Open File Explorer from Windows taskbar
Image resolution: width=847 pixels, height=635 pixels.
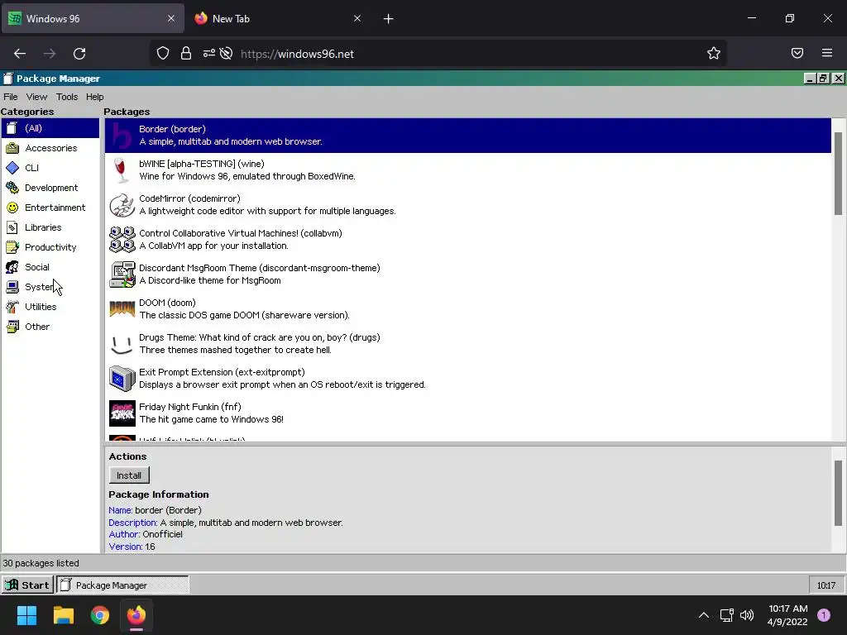point(63,615)
